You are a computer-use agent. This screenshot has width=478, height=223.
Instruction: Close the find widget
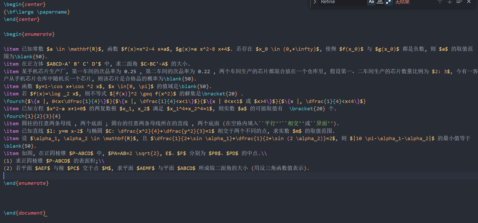pos(469,2)
